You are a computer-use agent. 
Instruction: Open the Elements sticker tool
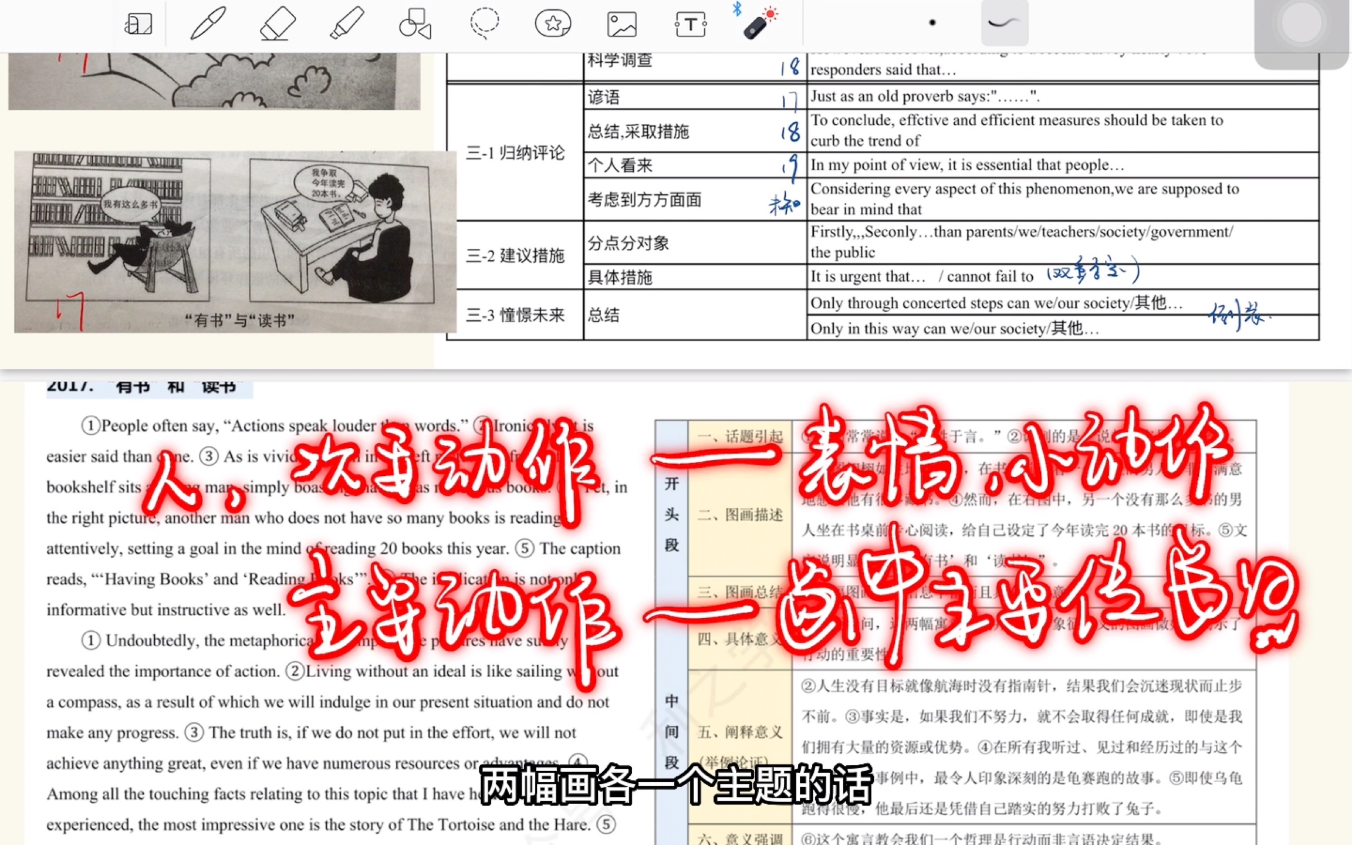[553, 23]
